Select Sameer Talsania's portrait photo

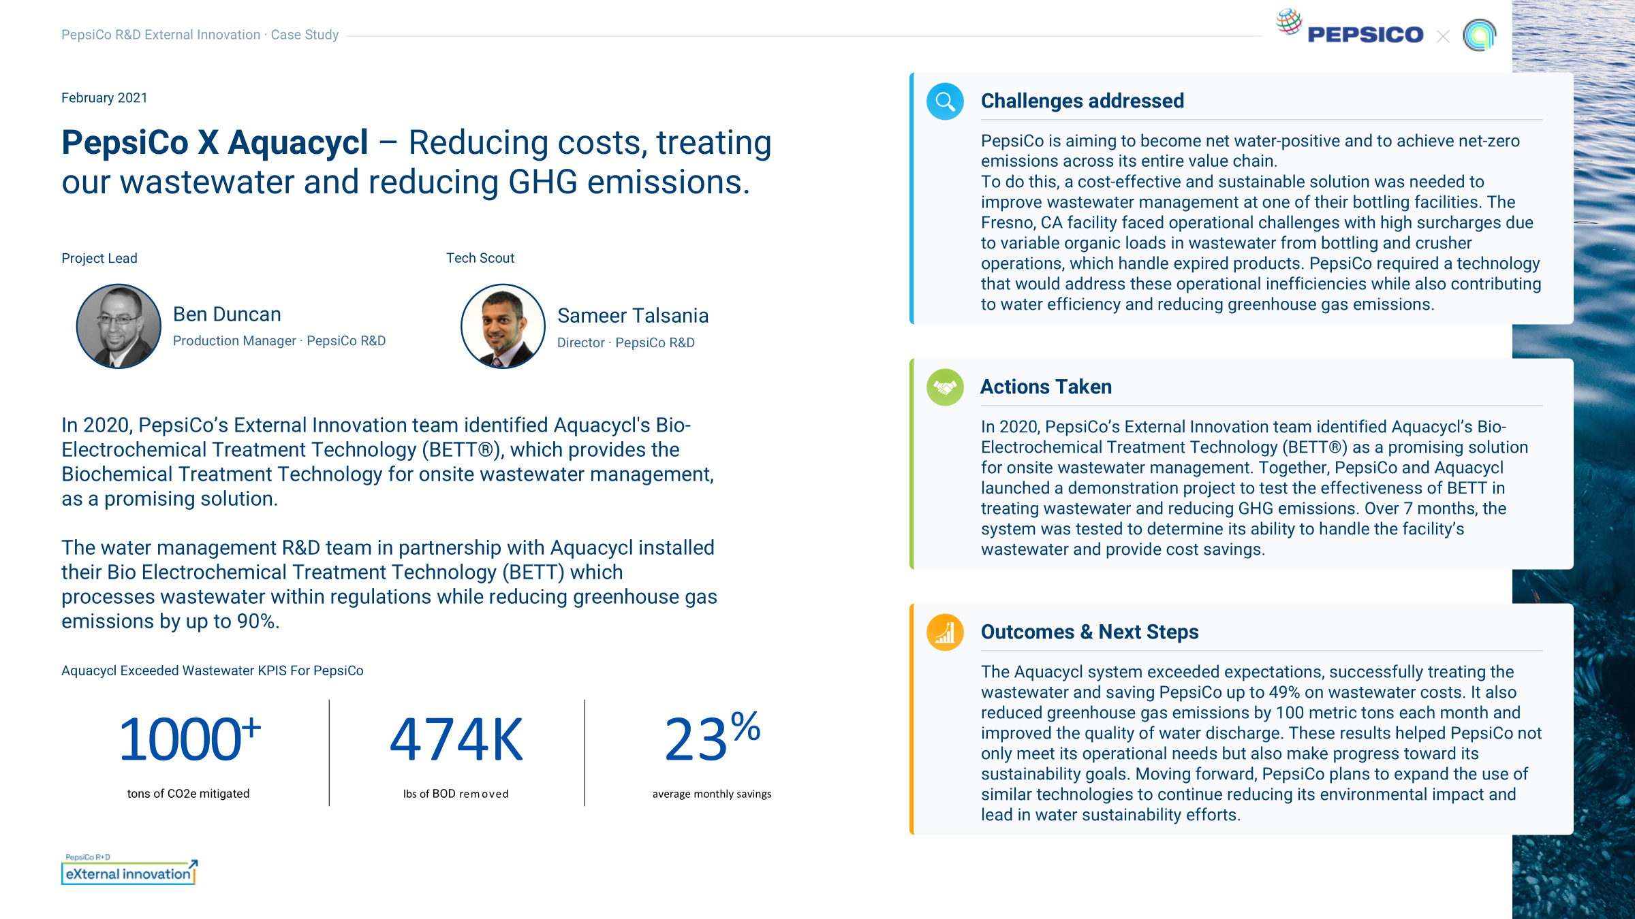pos(503,326)
